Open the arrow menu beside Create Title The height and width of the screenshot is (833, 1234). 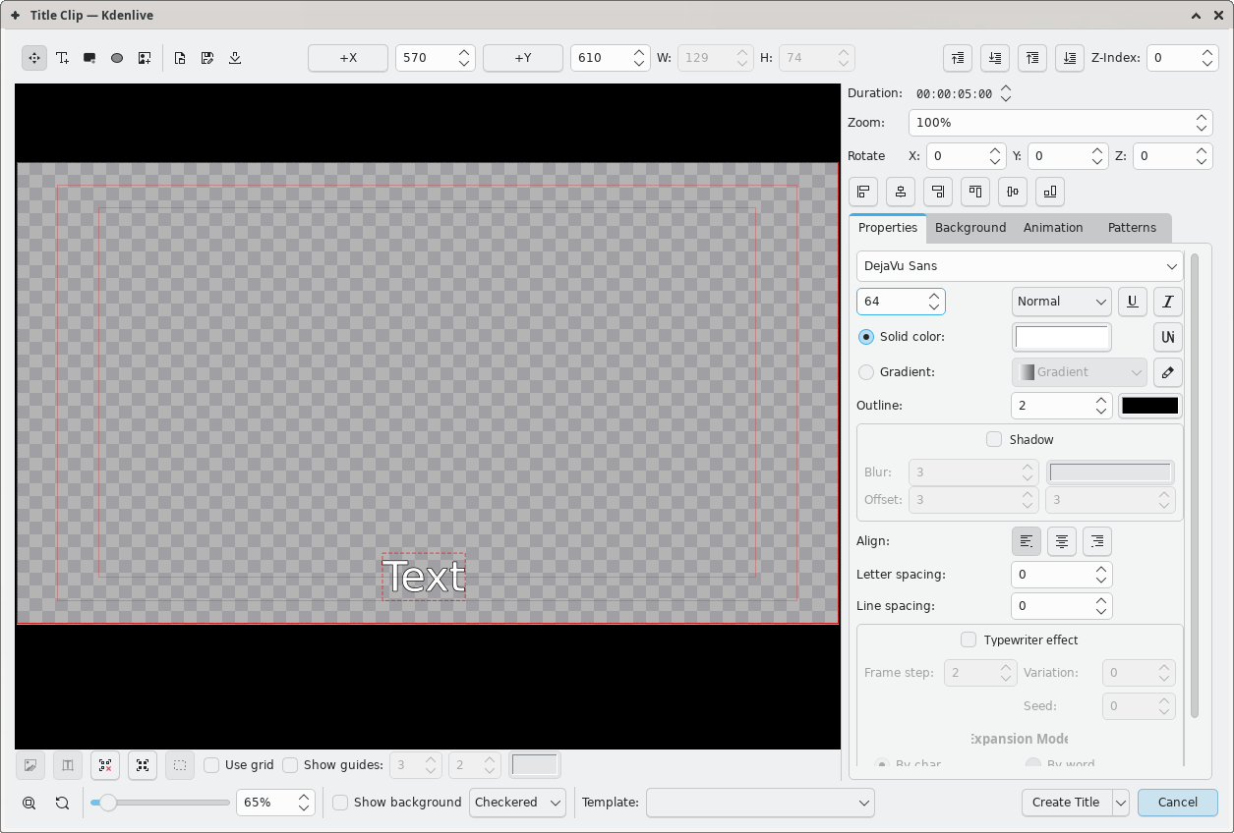click(1121, 803)
